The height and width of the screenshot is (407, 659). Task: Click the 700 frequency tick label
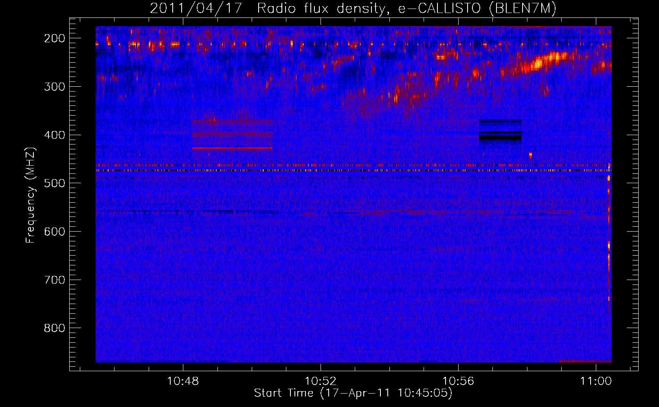(54, 280)
